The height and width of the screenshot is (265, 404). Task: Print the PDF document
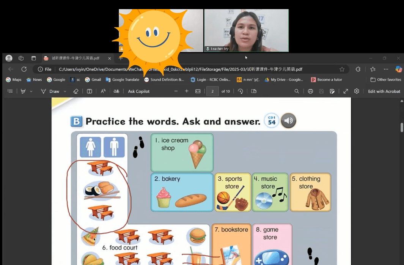(310, 91)
